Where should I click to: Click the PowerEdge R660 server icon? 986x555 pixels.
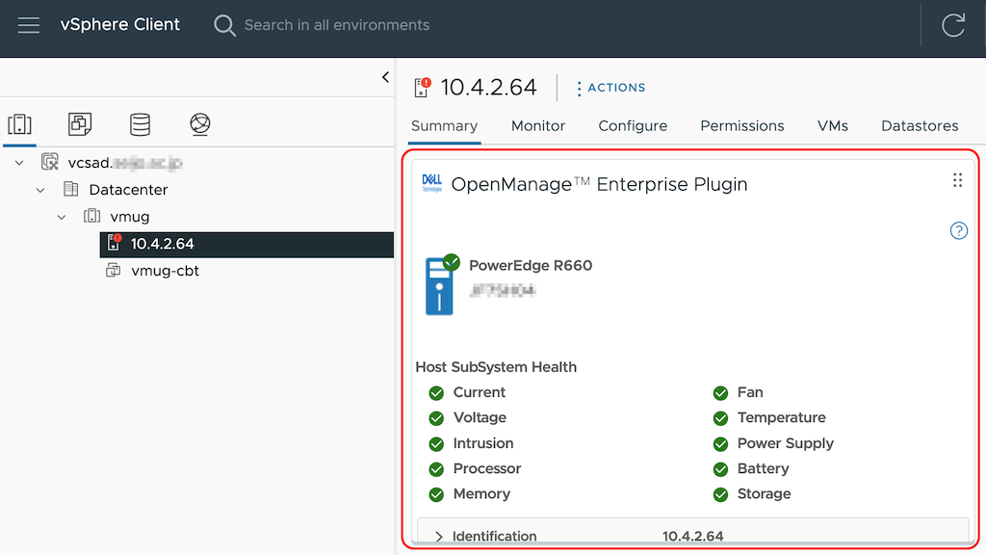441,284
